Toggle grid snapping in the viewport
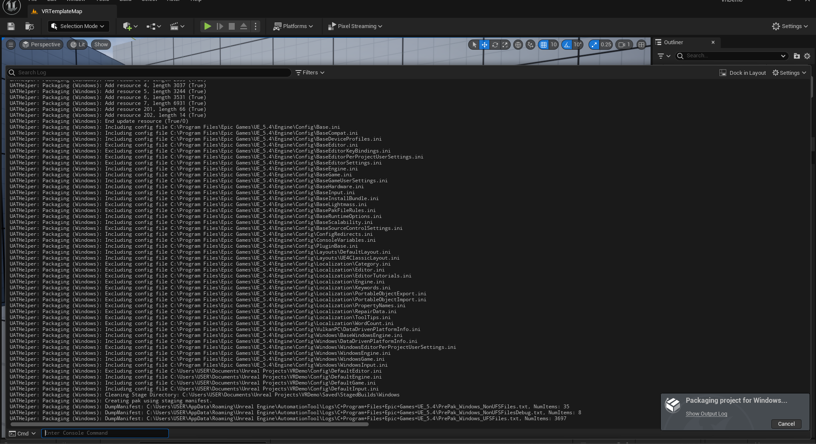Screen dimensions: 816x444 tap(543, 45)
